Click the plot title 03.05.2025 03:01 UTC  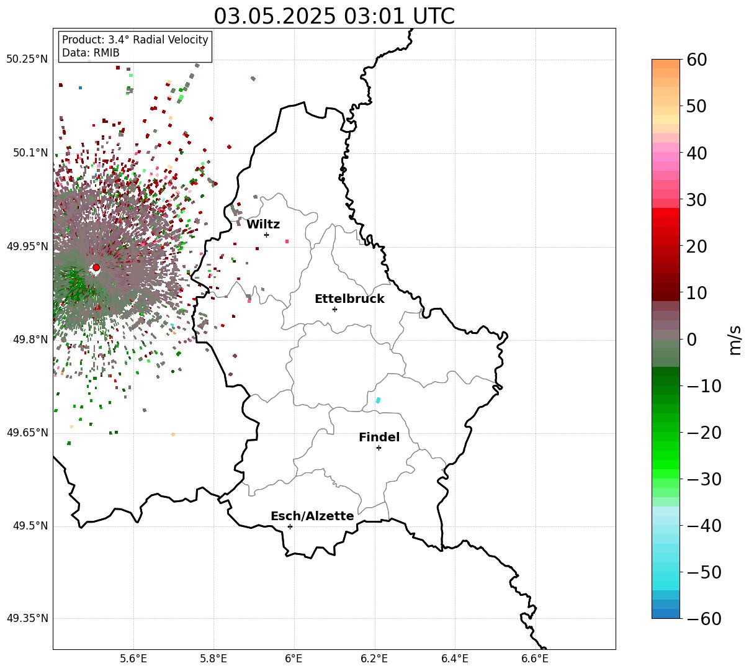[x=334, y=16]
